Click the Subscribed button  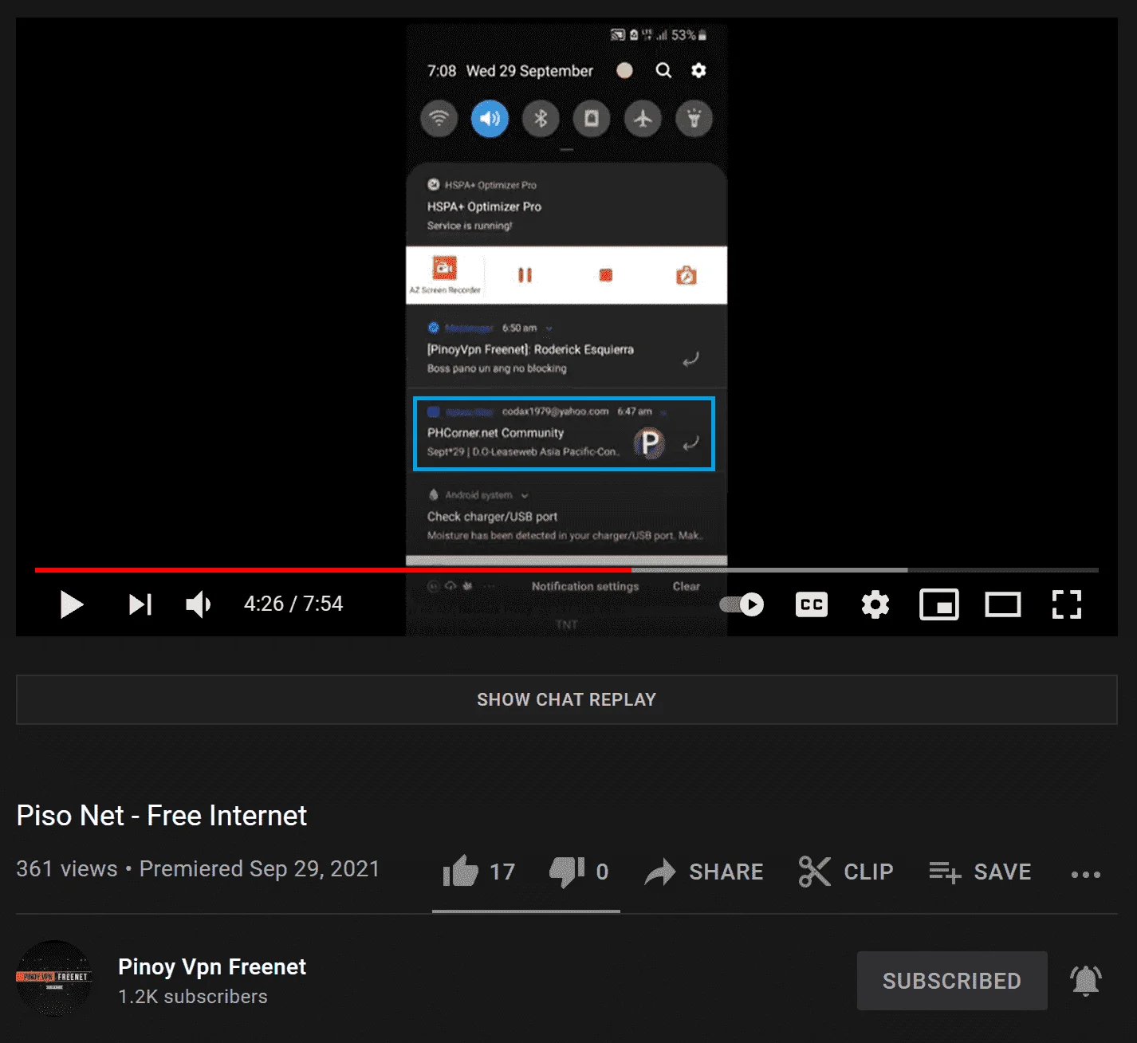click(952, 981)
